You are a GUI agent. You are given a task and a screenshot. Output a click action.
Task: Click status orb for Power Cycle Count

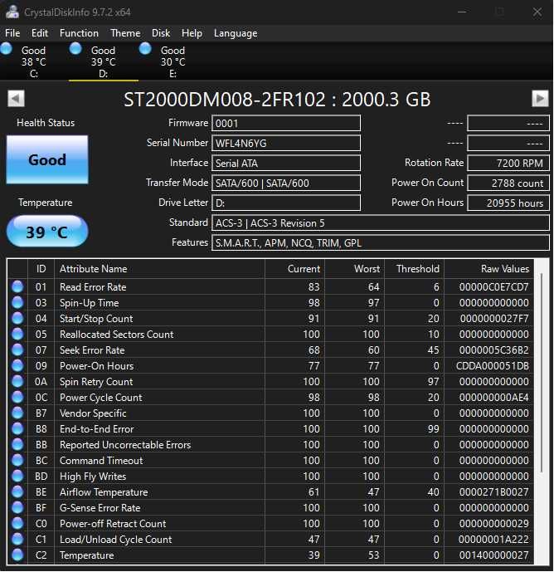click(x=17, y=397)
